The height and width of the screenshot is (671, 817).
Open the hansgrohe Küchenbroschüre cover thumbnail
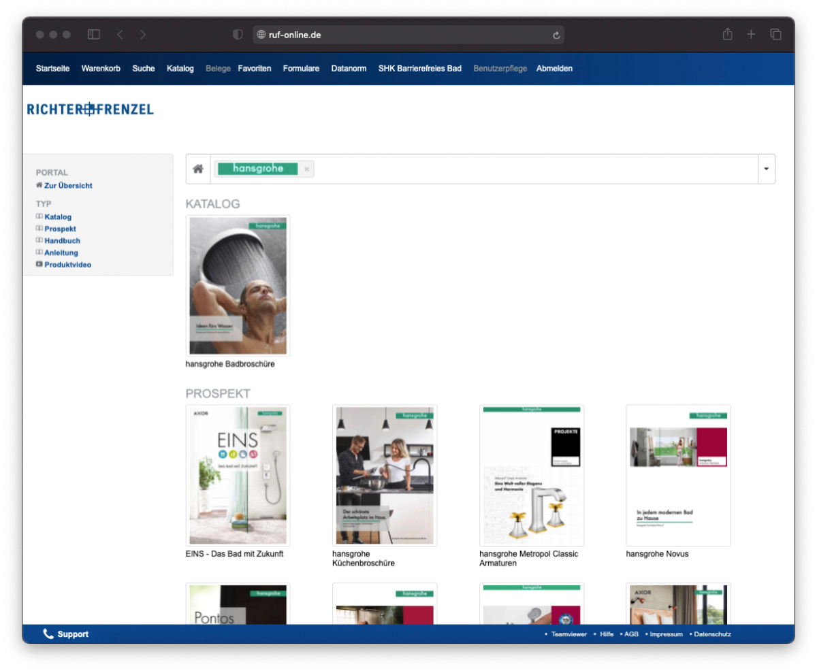coord(385,476)
